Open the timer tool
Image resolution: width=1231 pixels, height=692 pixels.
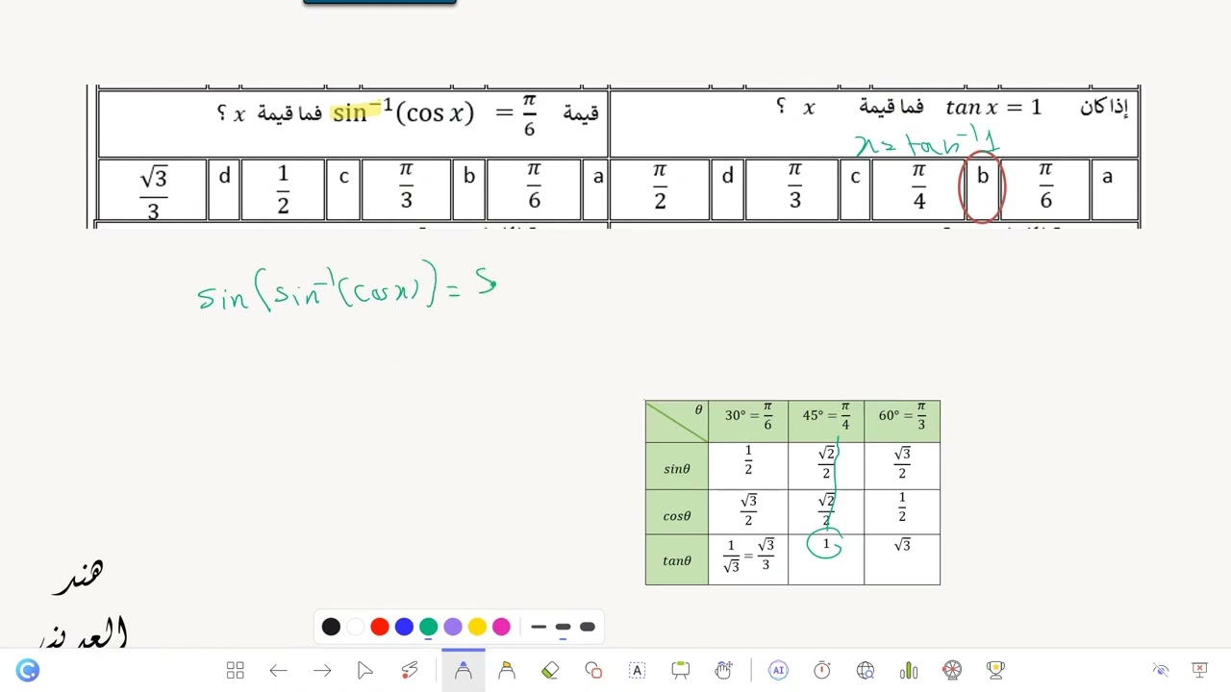click(822, 671)
